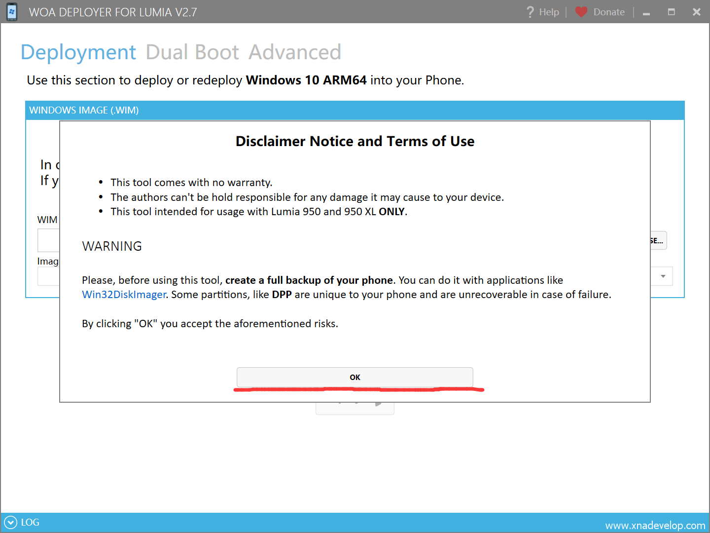Click the partially hidden browse button
This screenshot has height=533, width=710.
click(x=658, y=241)
